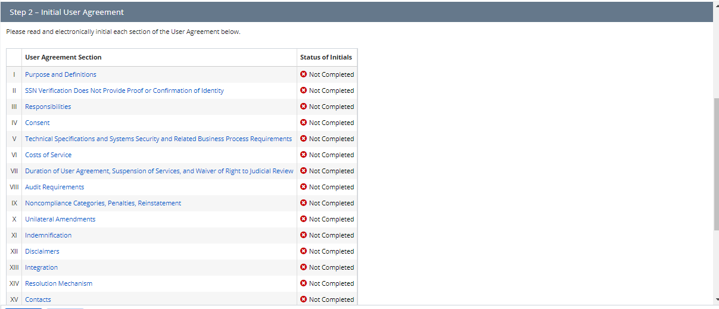Click the red X icon in the Audit Requirements row

304,187
